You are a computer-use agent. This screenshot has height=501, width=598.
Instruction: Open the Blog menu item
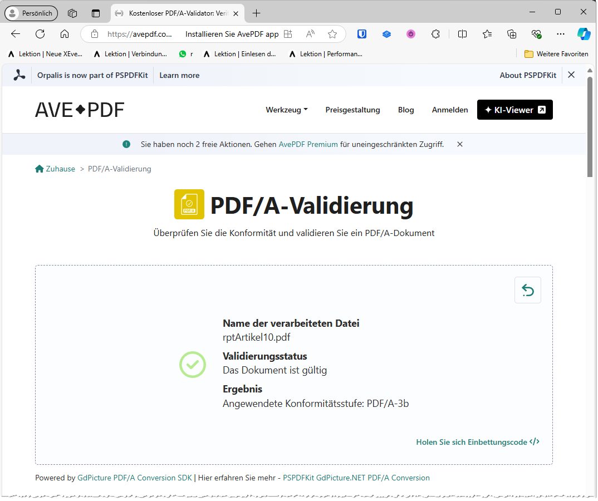[405, 110]
